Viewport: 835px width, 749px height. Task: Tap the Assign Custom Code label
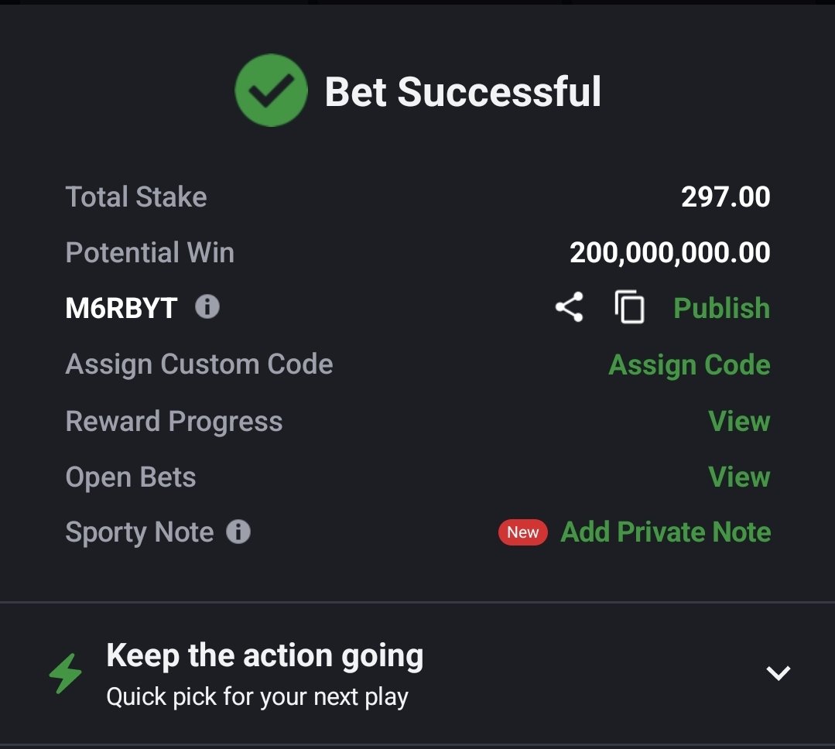[199, 364]
